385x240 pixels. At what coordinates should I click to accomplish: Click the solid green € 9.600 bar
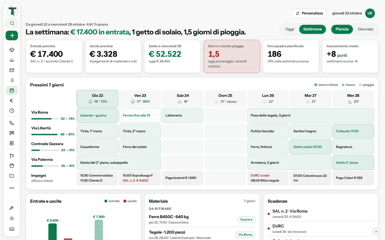[53, 232]
